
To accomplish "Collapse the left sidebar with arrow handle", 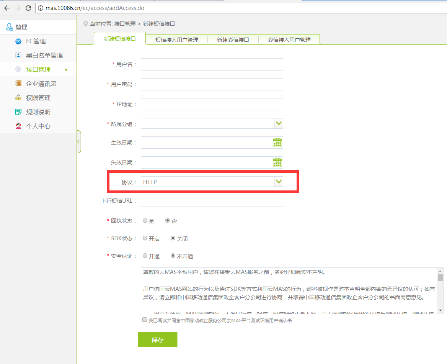I will tap(78, 141).
